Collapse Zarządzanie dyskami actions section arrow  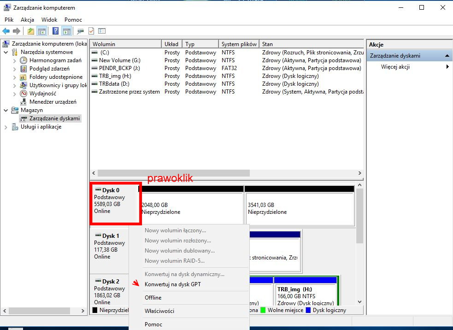(447, 56)
